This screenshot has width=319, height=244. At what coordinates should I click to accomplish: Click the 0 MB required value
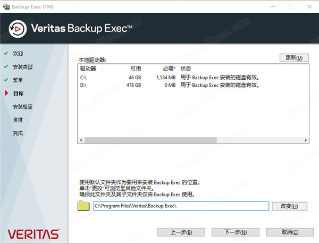click(170, 85)
